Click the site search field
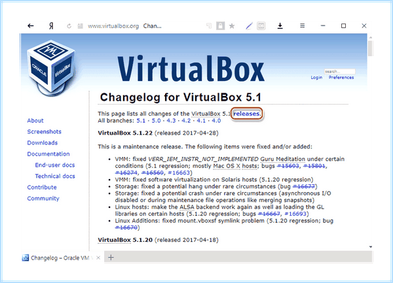The image size is (393, 283). pos(339,71)
